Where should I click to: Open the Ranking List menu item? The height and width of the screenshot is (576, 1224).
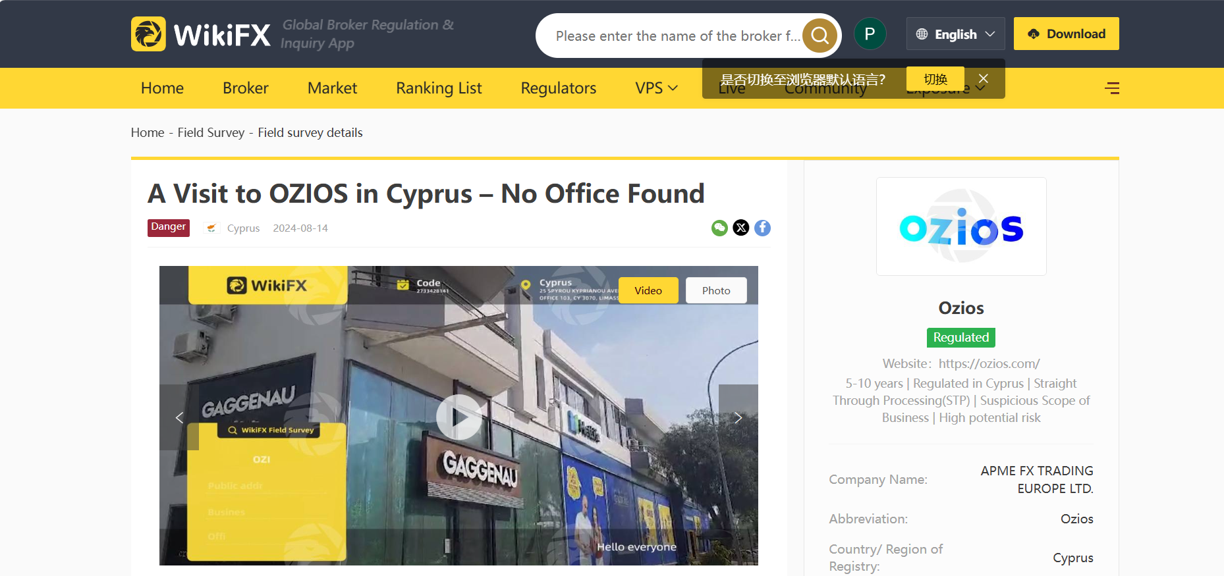click(439, 88)
